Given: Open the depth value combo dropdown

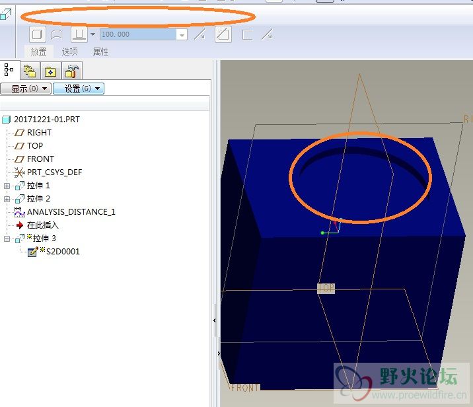Looking at the screenshot, I should (x=182, y=35).
